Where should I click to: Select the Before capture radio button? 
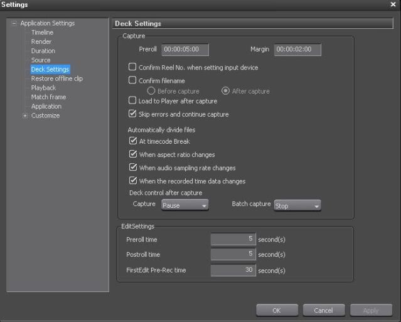click(151, 91)
